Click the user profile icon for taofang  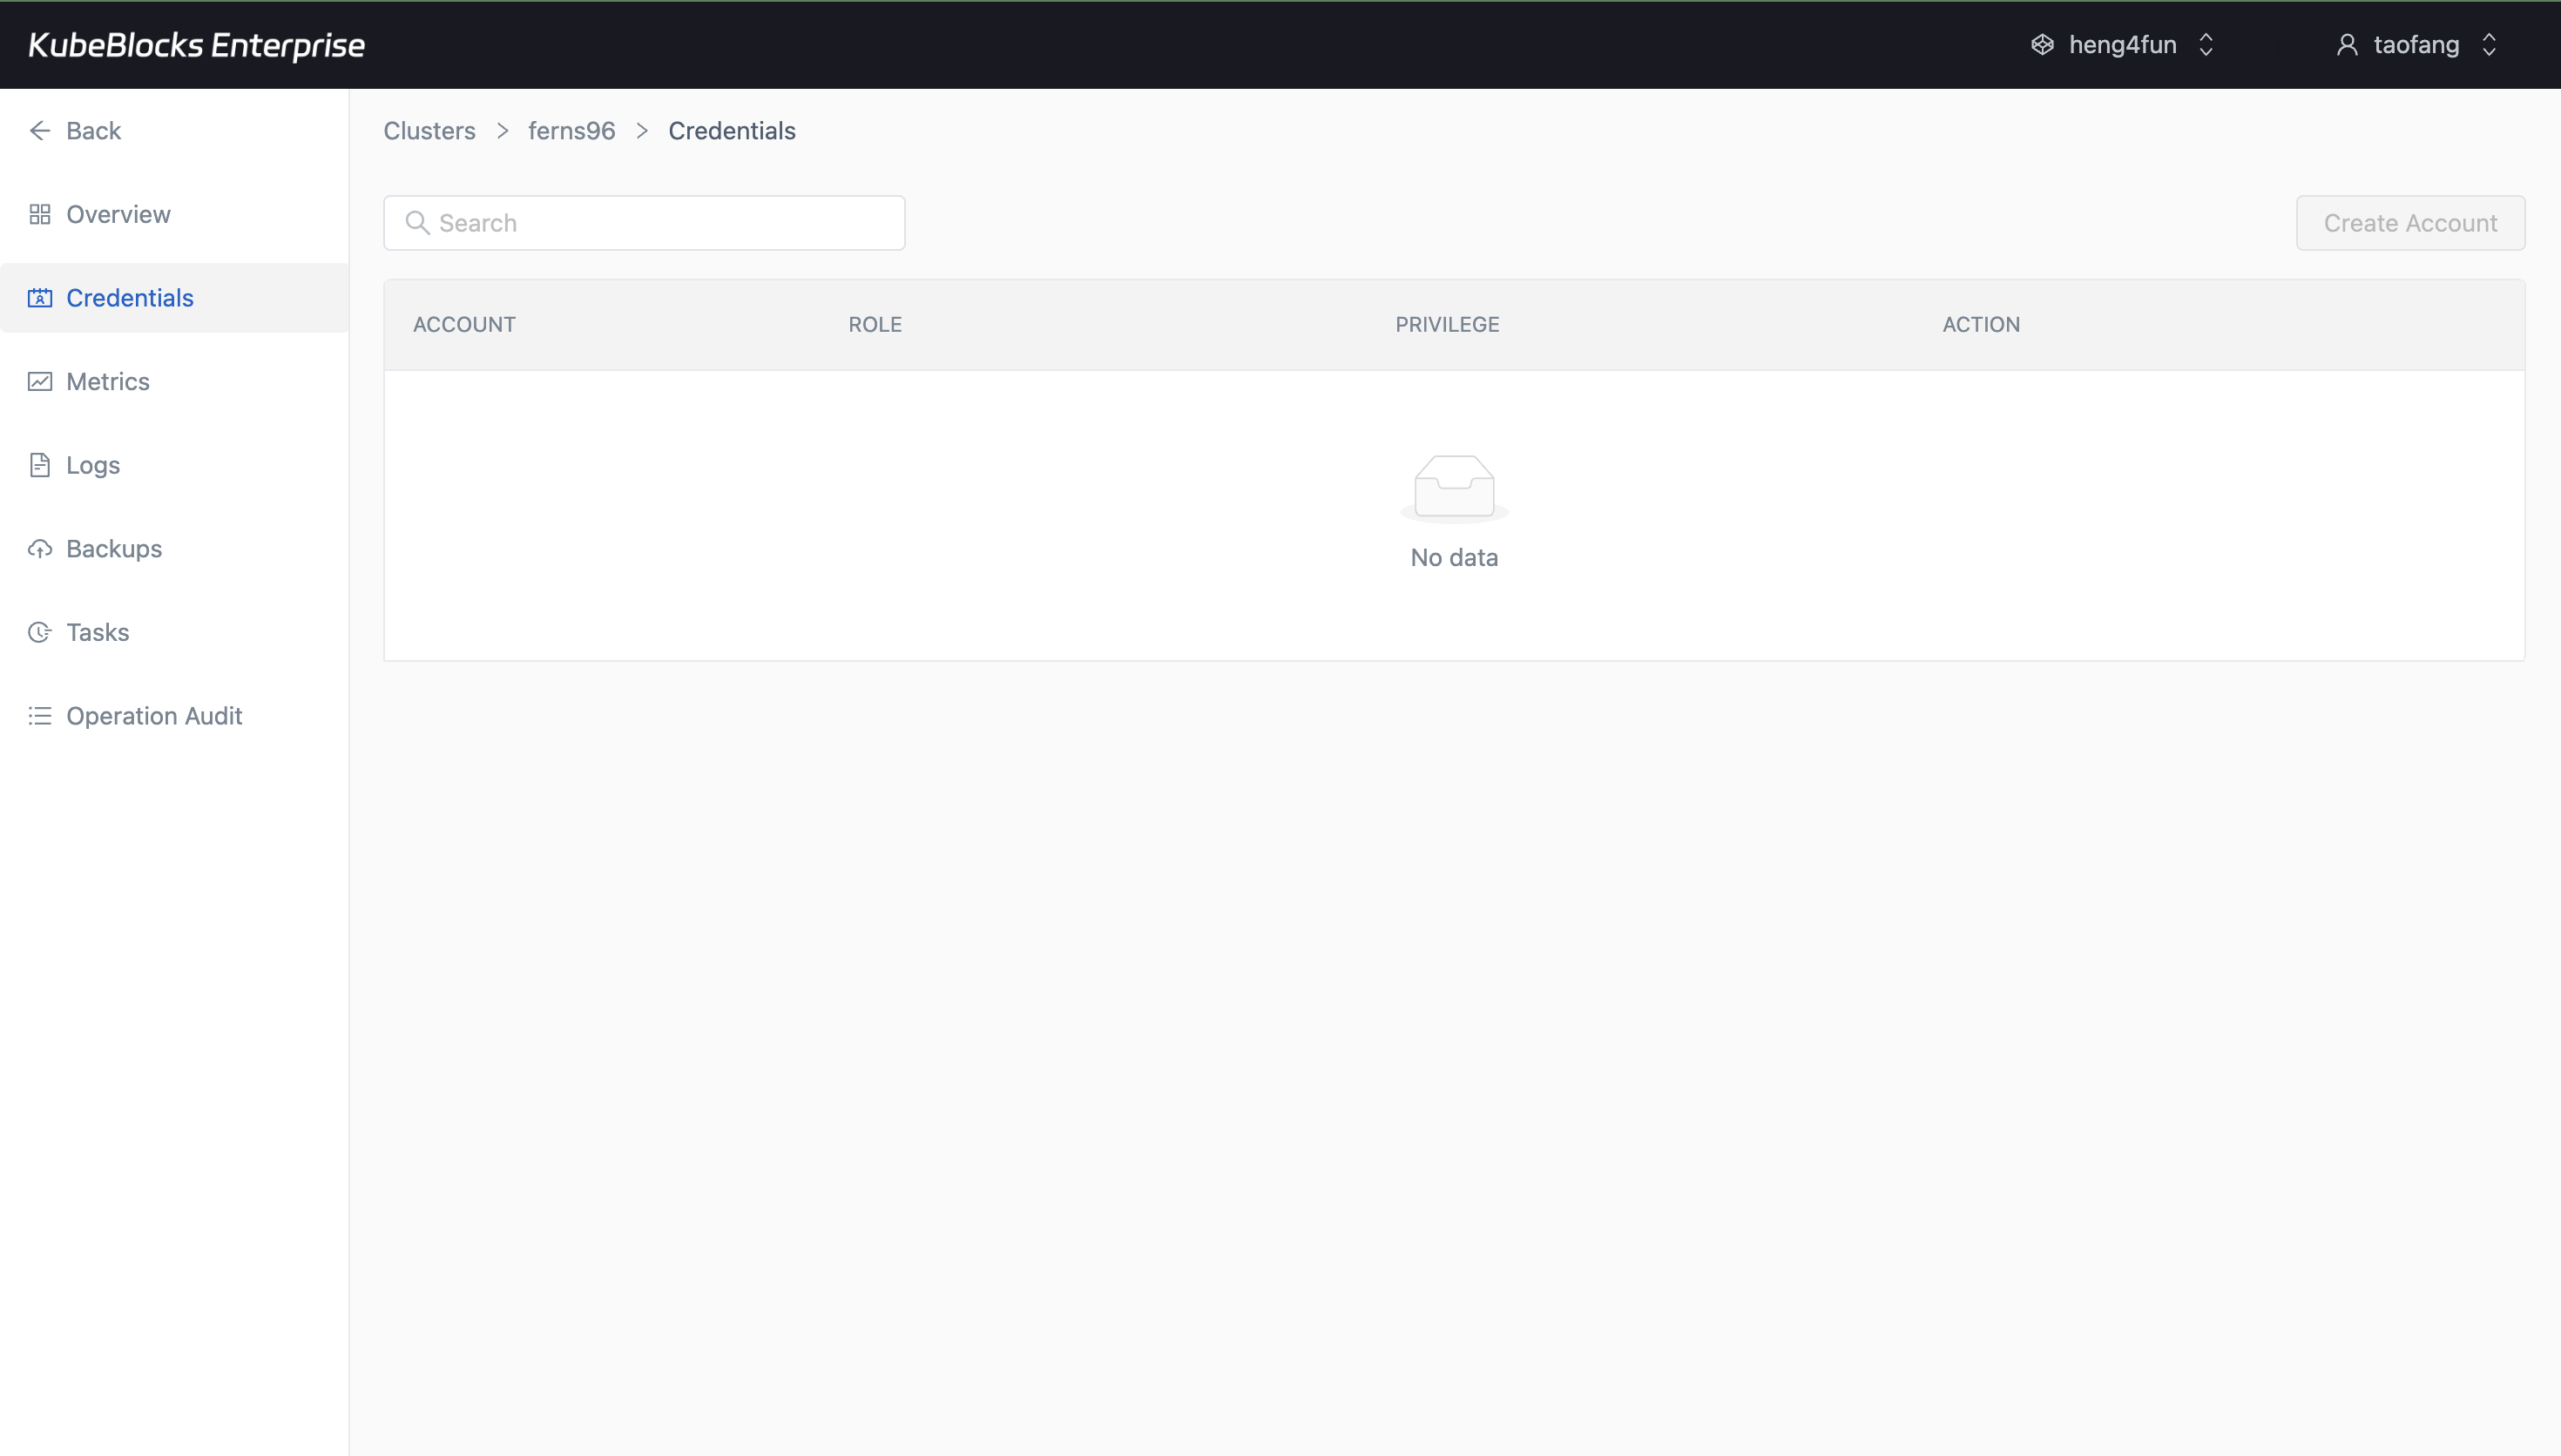tap(2348, 44)
